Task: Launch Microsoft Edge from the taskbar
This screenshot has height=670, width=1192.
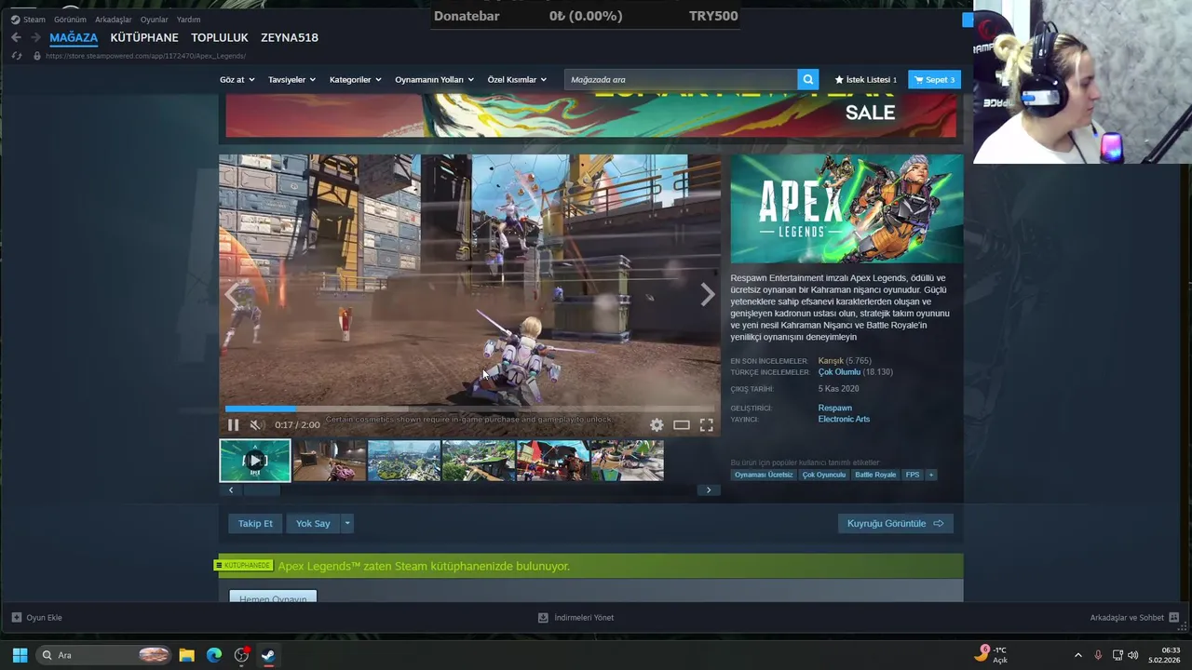Action: click(x=214, y=655)
